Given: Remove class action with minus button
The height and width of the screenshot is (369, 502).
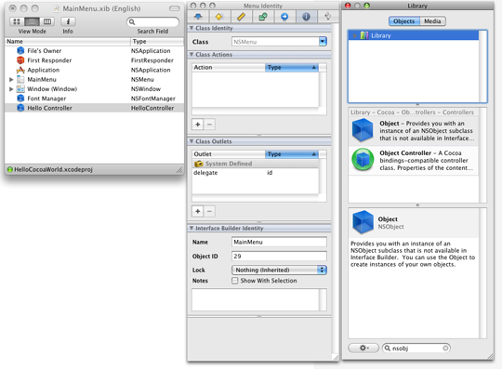Looking at the screenshot, I should (x=209, y=125).
